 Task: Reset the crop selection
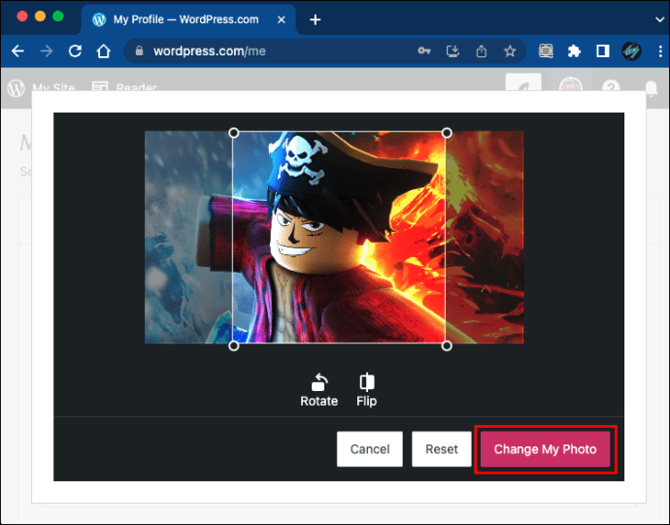(441, 449)
